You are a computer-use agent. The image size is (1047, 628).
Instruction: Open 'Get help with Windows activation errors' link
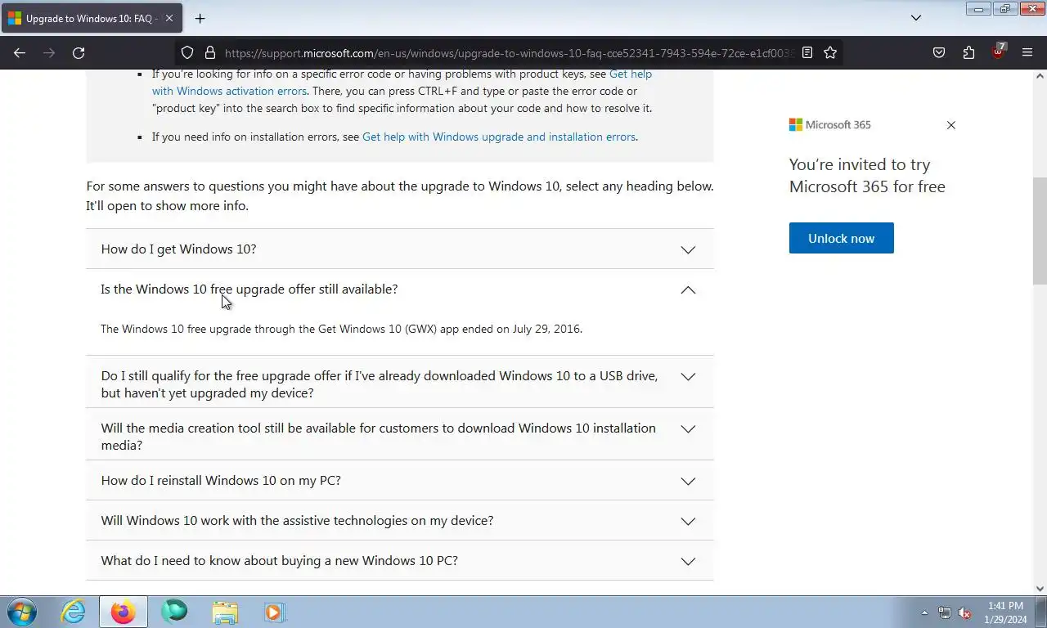(x=229, y=91)
